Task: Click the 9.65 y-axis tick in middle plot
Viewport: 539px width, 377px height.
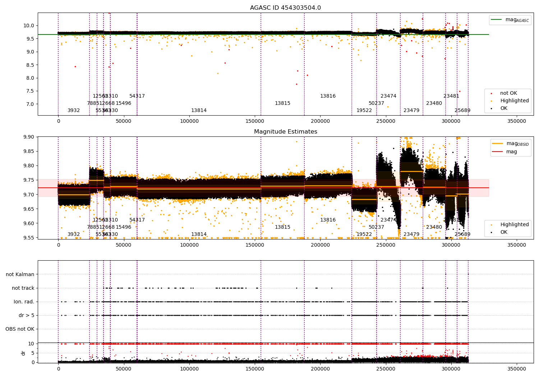Action: [x=29, y=209]
